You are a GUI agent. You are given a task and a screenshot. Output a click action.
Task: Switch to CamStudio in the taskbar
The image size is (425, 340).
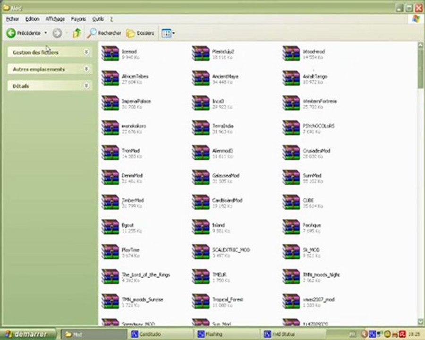tap(161, 334)
